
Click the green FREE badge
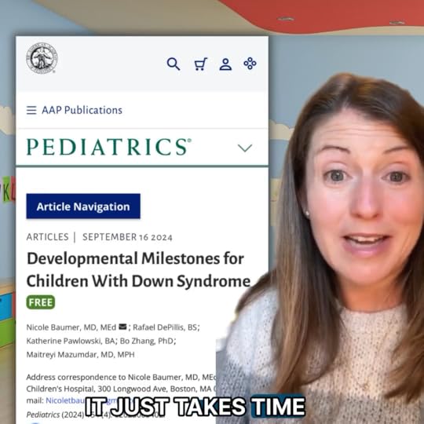click(41, 302)
